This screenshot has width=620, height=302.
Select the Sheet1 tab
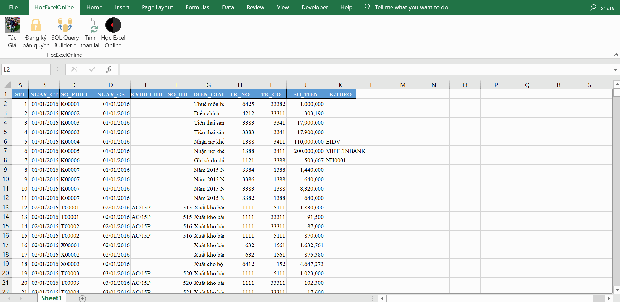point(51,298)
